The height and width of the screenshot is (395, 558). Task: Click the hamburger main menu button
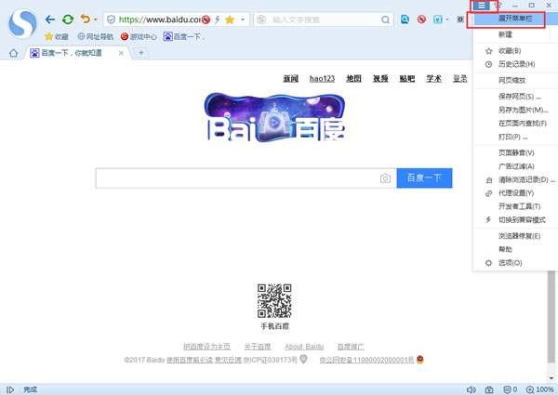tap(481, 5)
